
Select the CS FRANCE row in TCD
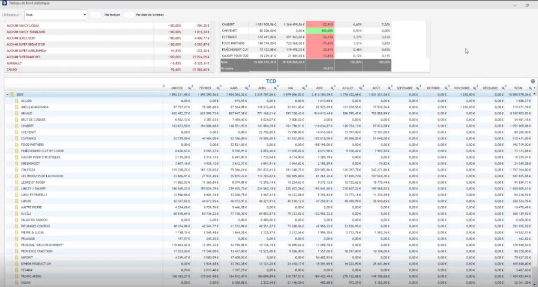269,139
